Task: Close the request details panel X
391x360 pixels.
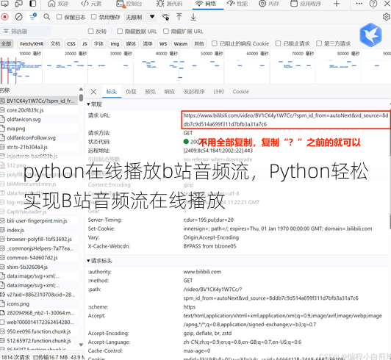Action: click(x=93, y=92)
